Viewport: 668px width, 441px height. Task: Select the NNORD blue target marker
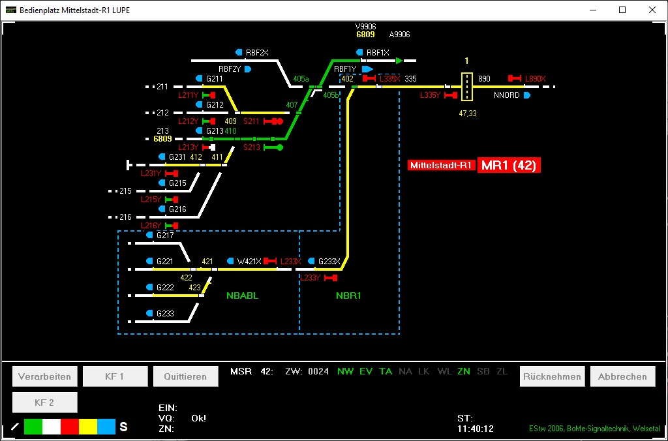(x=526, y=95)
